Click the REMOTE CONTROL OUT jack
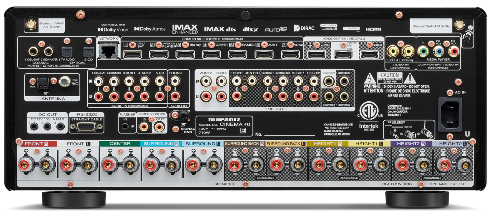 (x=159, y=127)
